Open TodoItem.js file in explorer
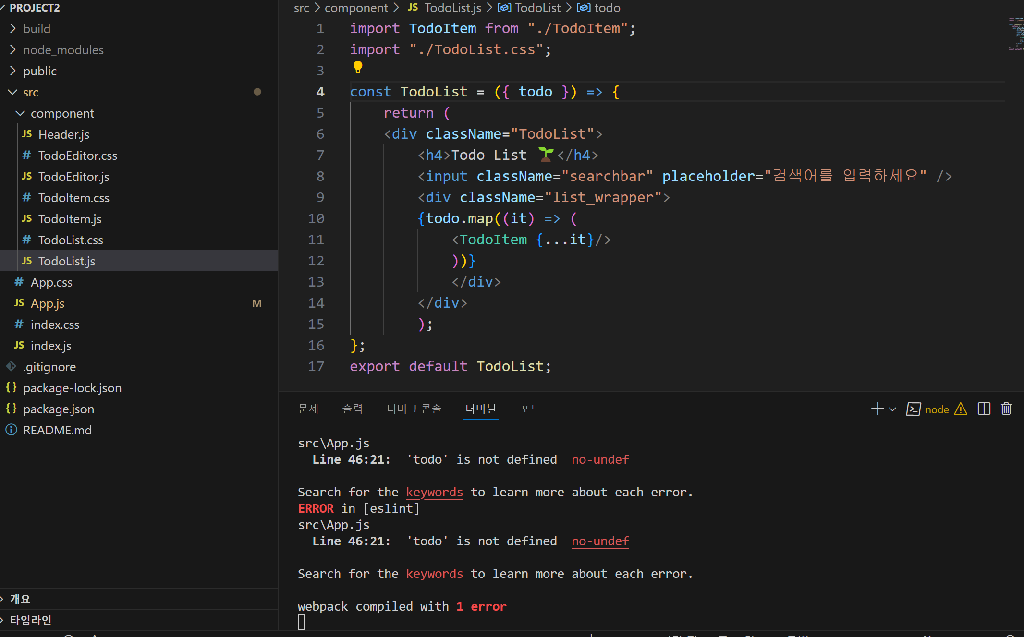This screenshot has height=637, width=1024. (x=70, y=219)
